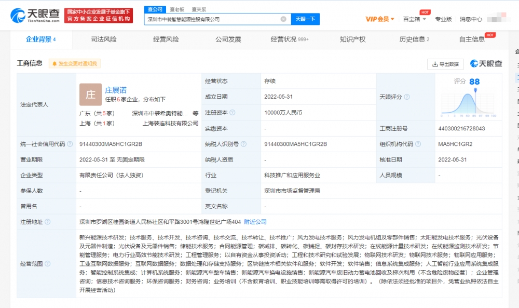
Task: Click help icon next to 纳税人识别号
Action: (x=243, y=144)
